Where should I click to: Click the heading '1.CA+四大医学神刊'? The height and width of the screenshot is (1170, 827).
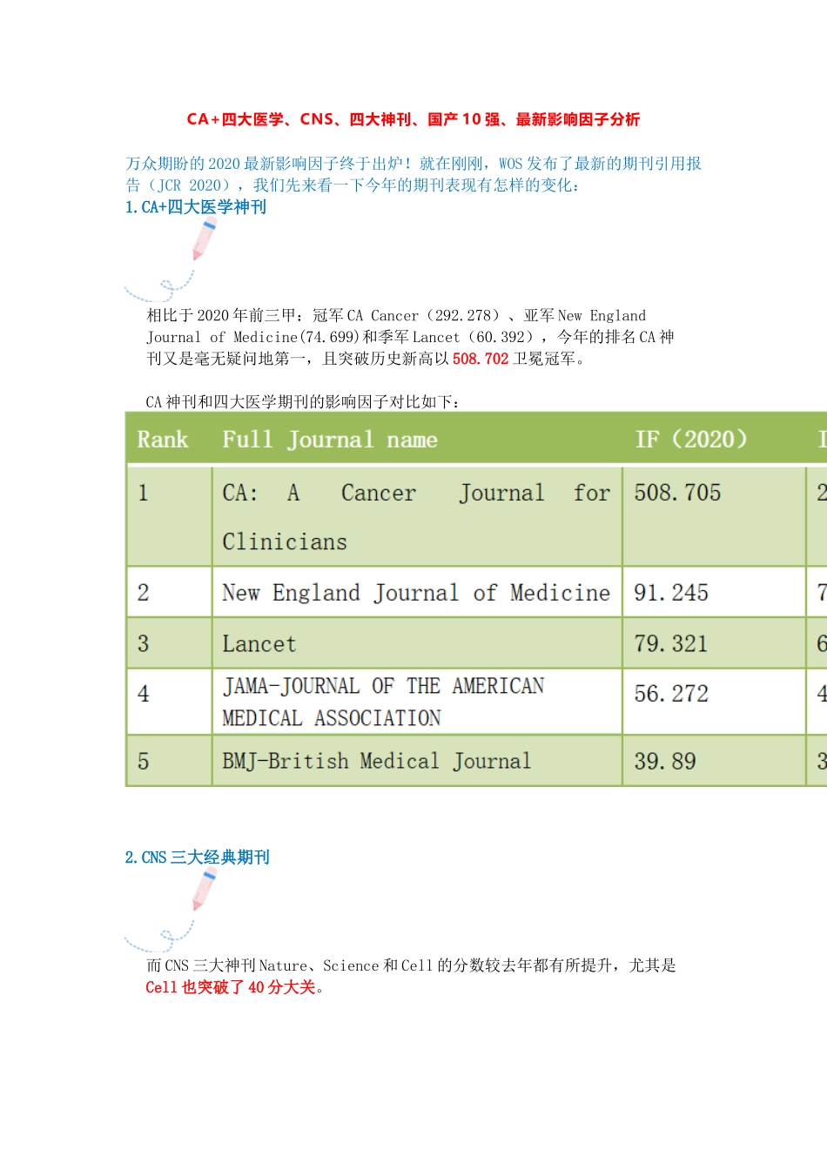click(196, 207)
